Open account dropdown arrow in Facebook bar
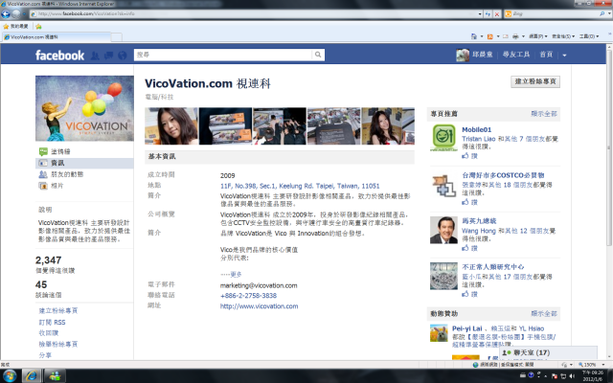The image size is (613, 383). [564, 56]
